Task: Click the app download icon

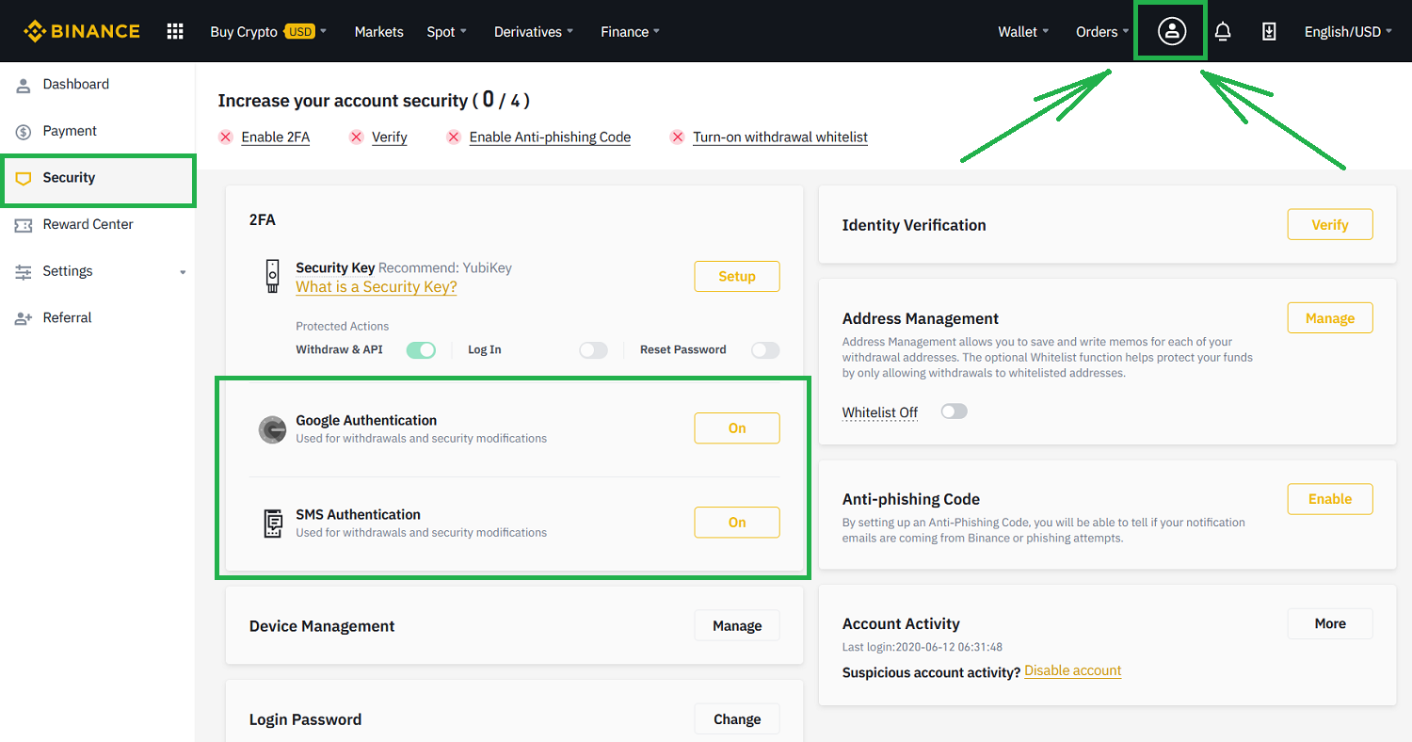Action: 1269,31
